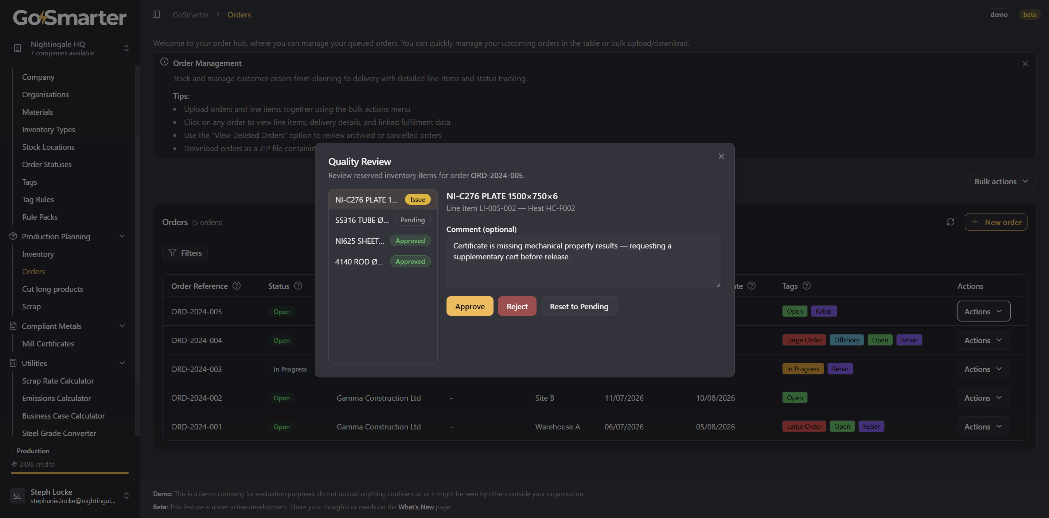
Task: Toggle the sidebar panel icon
Action: pyautogui.click(x=156, y=15)
